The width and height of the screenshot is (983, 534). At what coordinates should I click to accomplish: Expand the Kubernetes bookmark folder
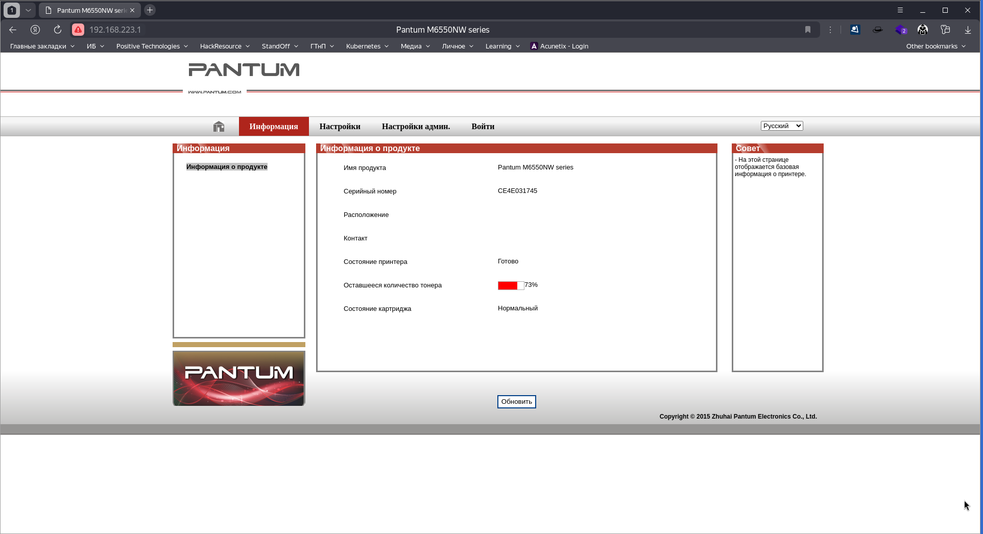[368, 46]
